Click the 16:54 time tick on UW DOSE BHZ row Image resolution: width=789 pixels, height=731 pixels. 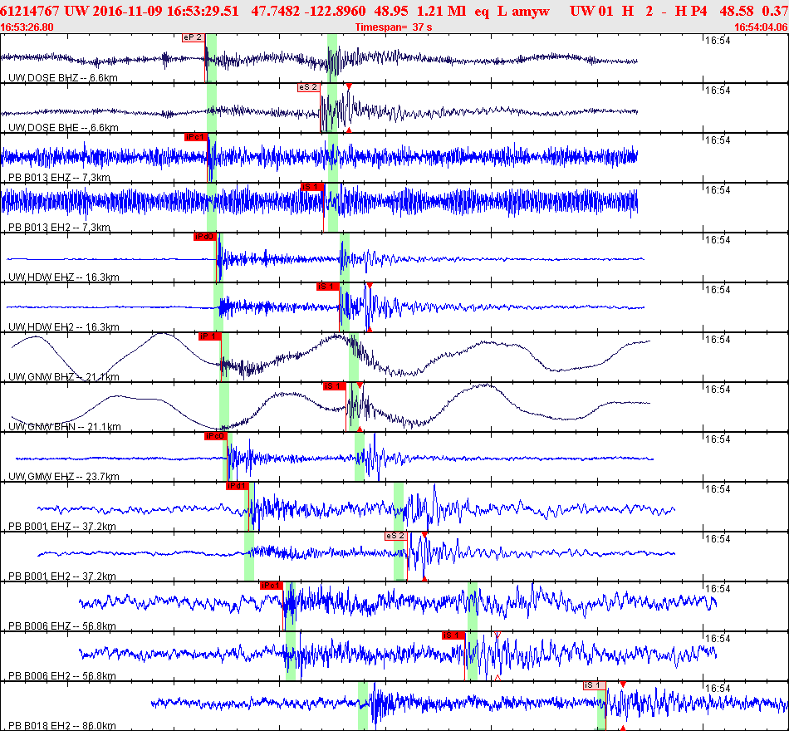click(717, 41)
